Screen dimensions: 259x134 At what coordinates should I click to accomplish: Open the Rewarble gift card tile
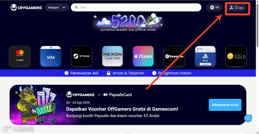click(174, 56)
